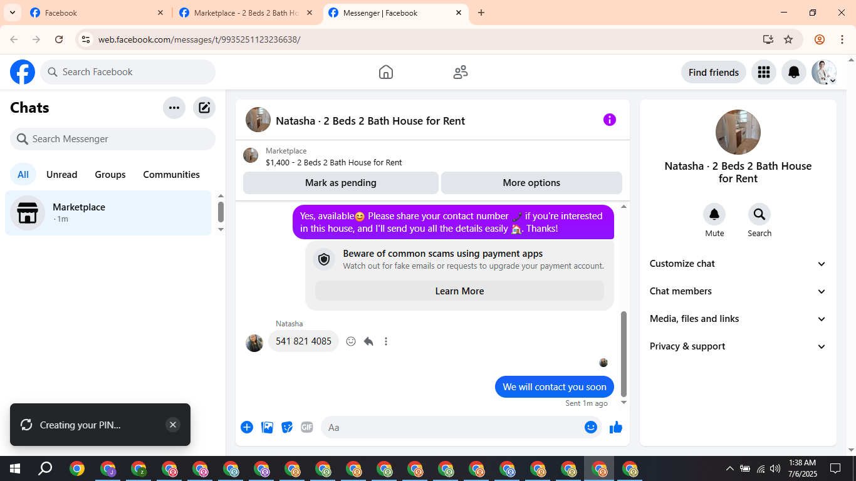Search within the conversation using the magnifier icon
This screenshot has height=481, width=856.
click(x=759, y=215)
